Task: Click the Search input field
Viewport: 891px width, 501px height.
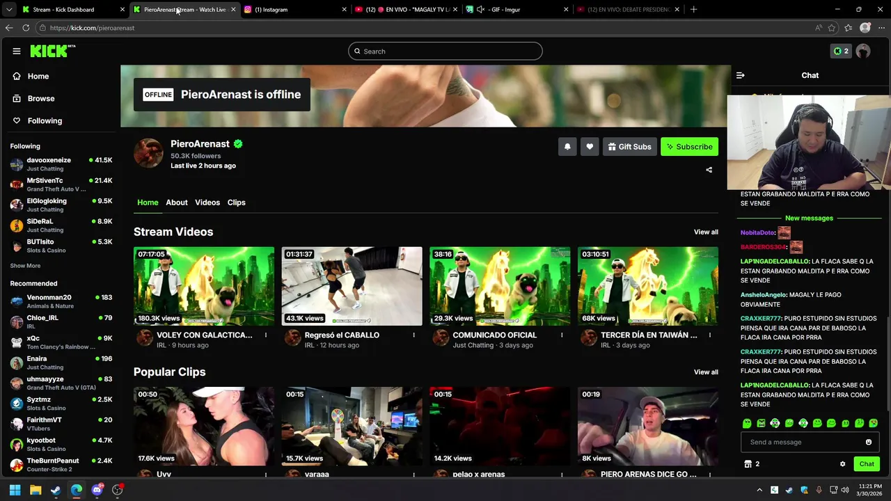Action: click(445, 51)
